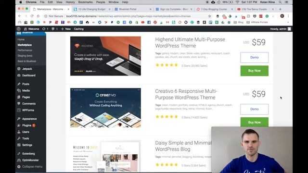Click the WordPress logo in admin bar

(x=19, y=29)
